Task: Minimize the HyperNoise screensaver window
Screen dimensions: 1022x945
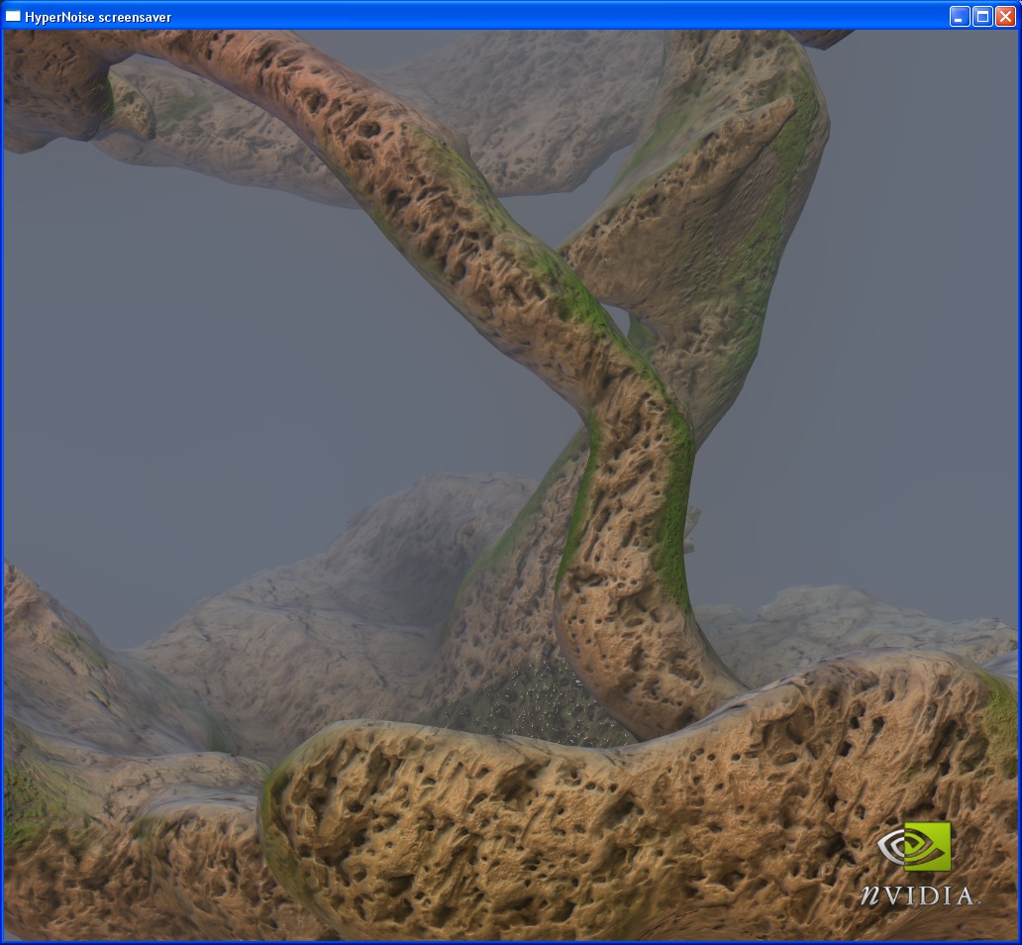Action: 960,16
